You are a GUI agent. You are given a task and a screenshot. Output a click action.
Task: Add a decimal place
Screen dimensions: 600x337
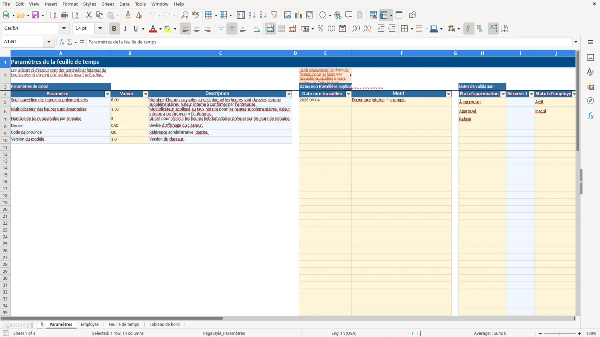pos(356,29)
